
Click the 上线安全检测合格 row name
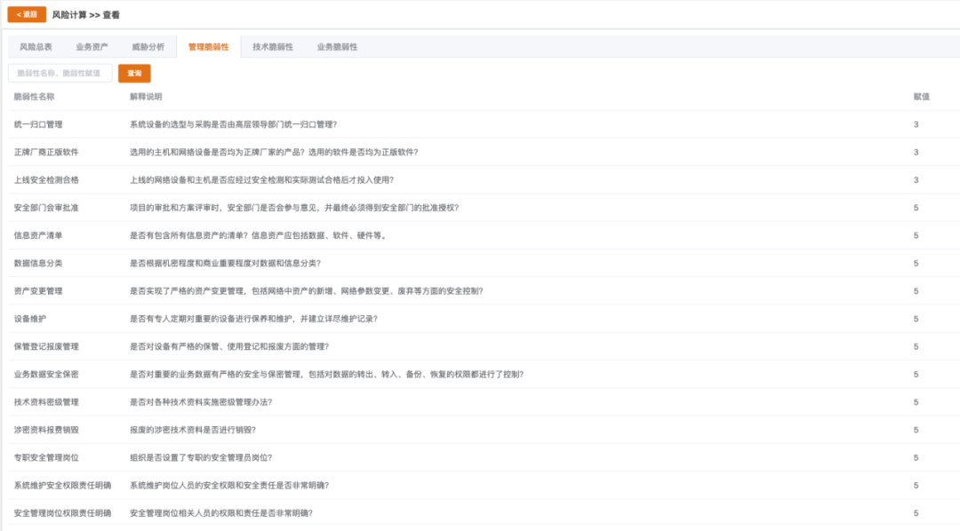[x=46, y=180]
